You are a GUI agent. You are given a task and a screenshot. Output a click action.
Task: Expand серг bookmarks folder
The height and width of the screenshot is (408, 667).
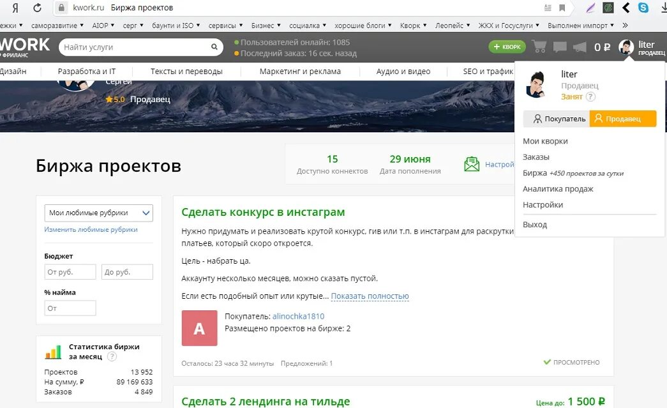point(133,26)
